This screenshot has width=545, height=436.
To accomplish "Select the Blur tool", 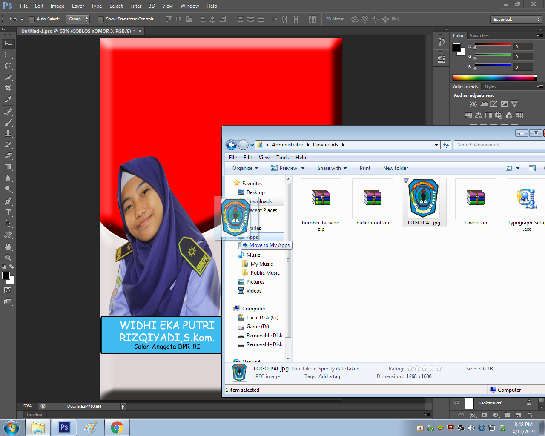I will (x=8, y=178).
